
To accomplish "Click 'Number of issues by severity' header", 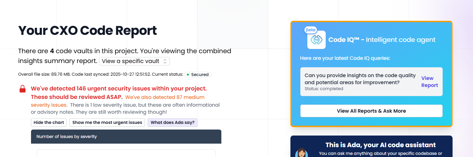I will (x=67, y=137).
